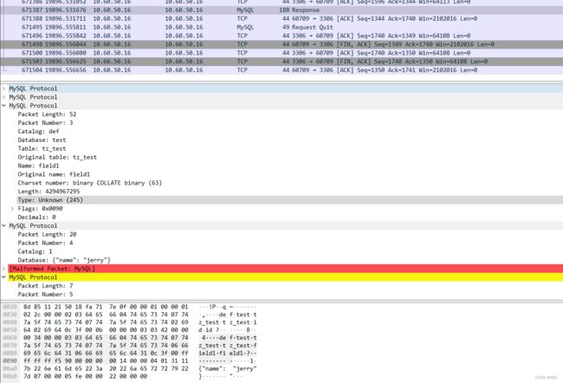Expand the Flags: 0x0090 field

coord(12,209)
